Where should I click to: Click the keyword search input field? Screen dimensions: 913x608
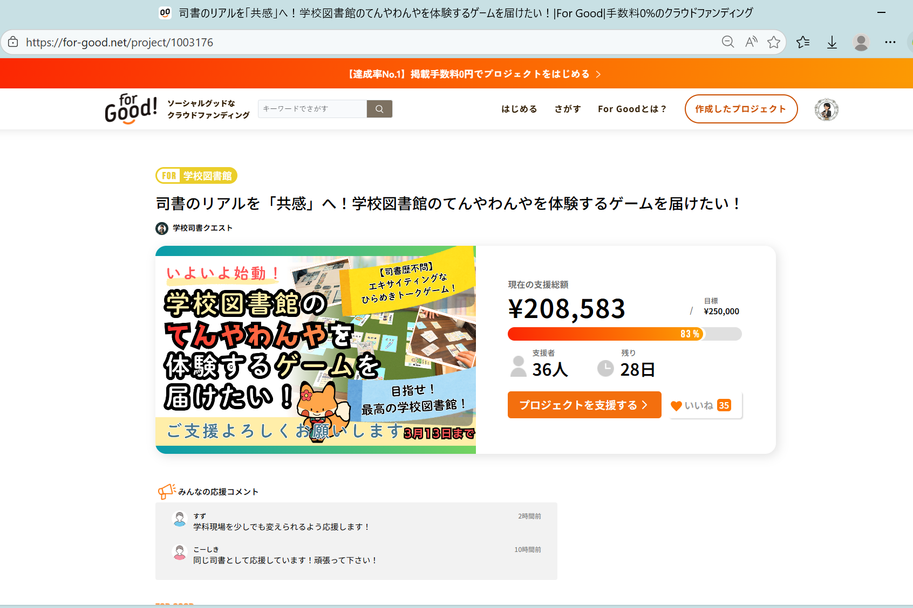pos(312,109)
